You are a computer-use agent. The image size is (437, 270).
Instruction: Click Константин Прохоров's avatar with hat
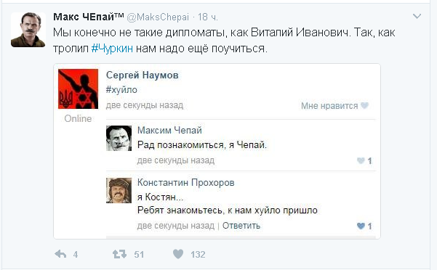click(x=119, y=190)
